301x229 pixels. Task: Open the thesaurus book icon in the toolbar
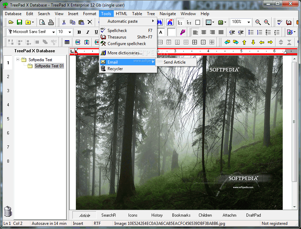289,22
